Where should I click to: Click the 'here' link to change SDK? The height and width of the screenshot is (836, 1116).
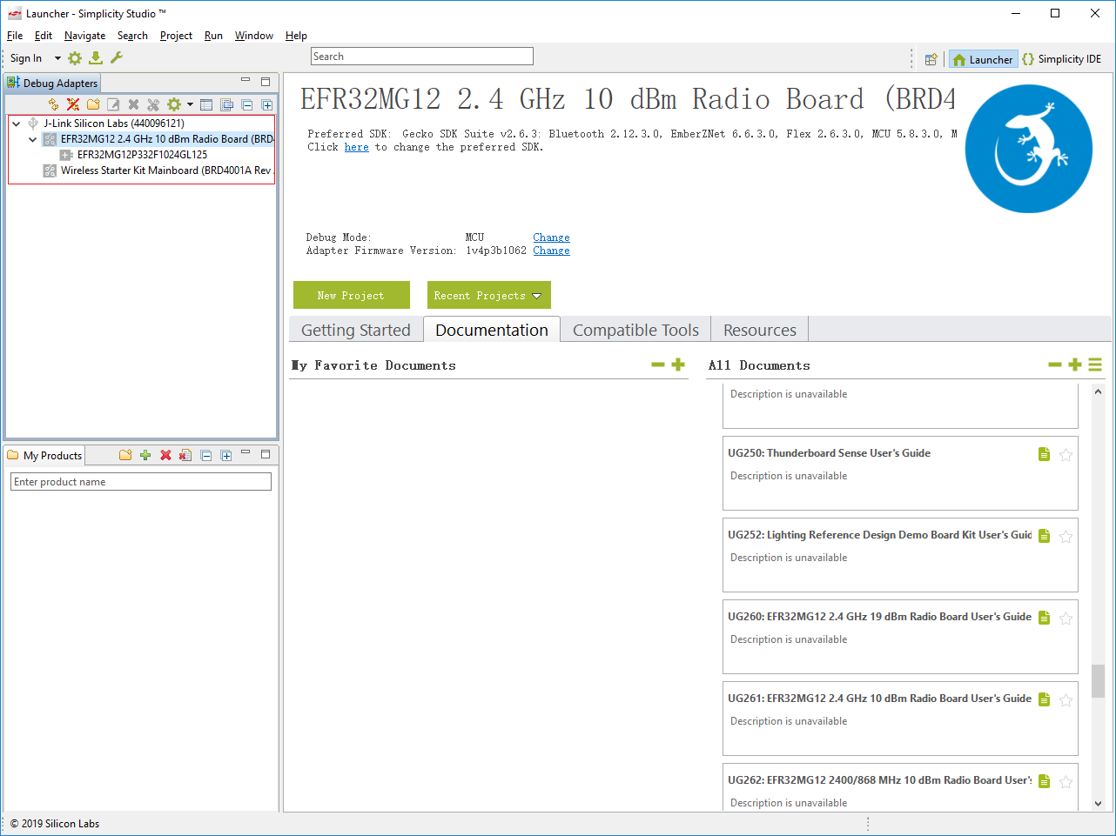pos(357,147)
